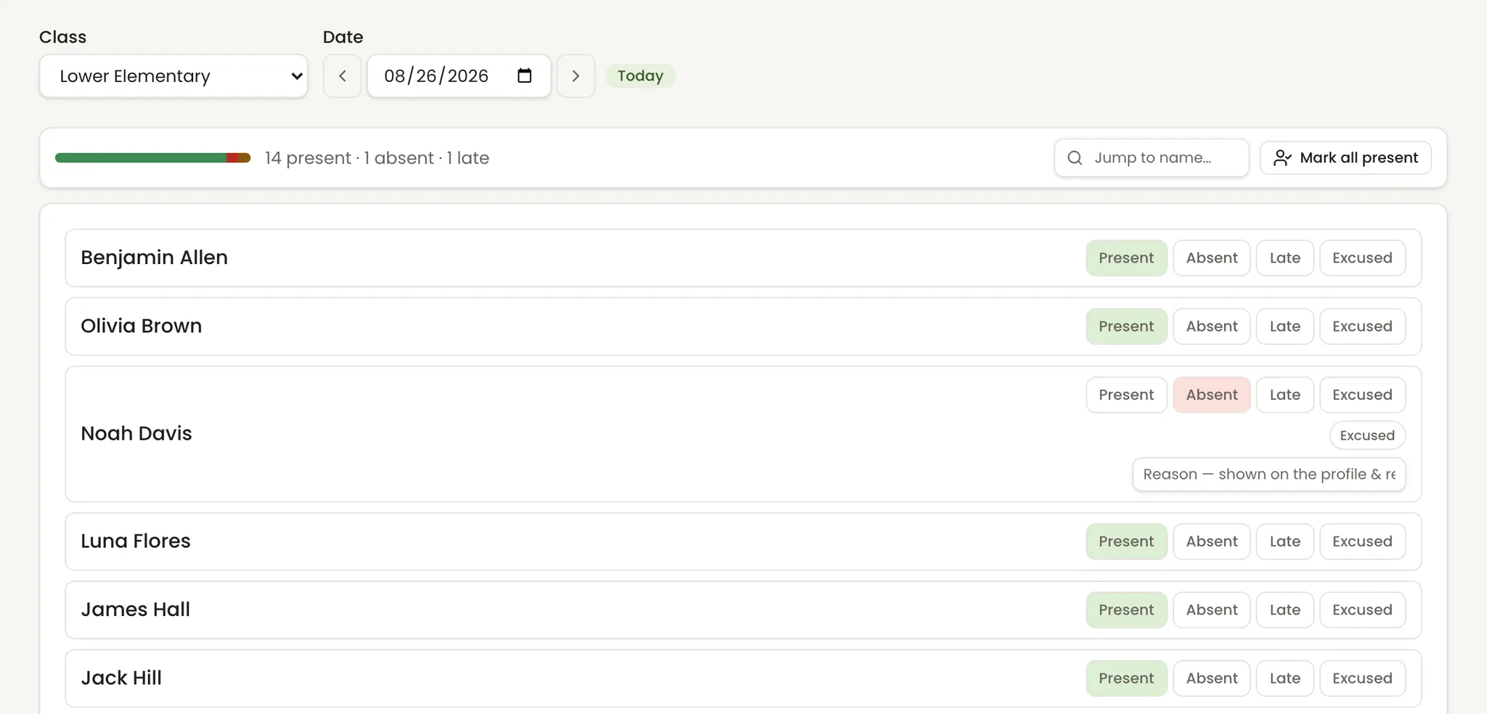1487x714 pixels.
Task: Click the attendance summary progress bar
Action: tap(152, 158)
